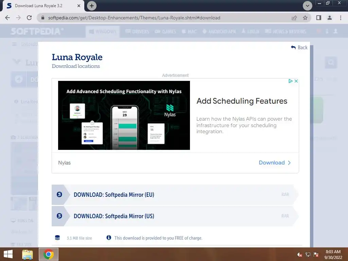Click the network tray icon
The width and height of the screenshot is (348, 261).
[x=308, y=255]
